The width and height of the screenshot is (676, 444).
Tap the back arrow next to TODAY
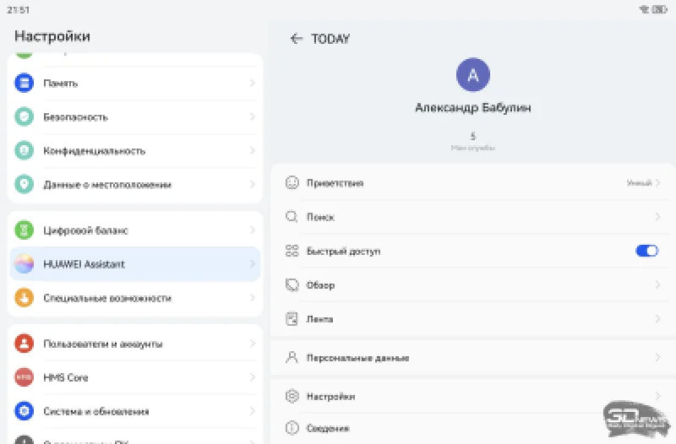coord(296,39)
